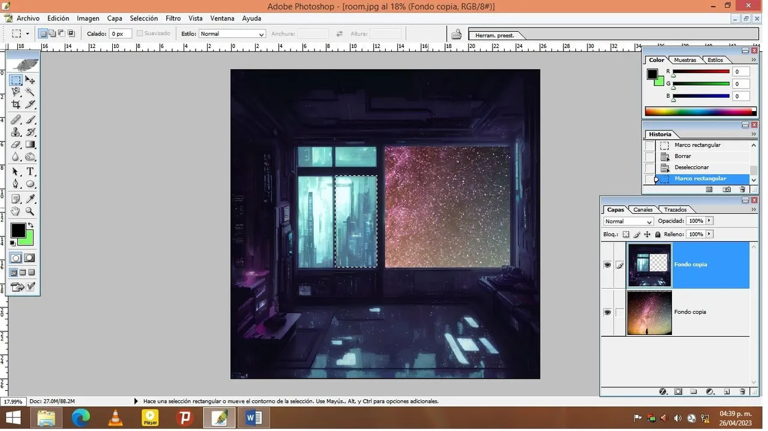
Task: Toggle lock all padlock
Action: pyautogui.click(x=658, y=234)
